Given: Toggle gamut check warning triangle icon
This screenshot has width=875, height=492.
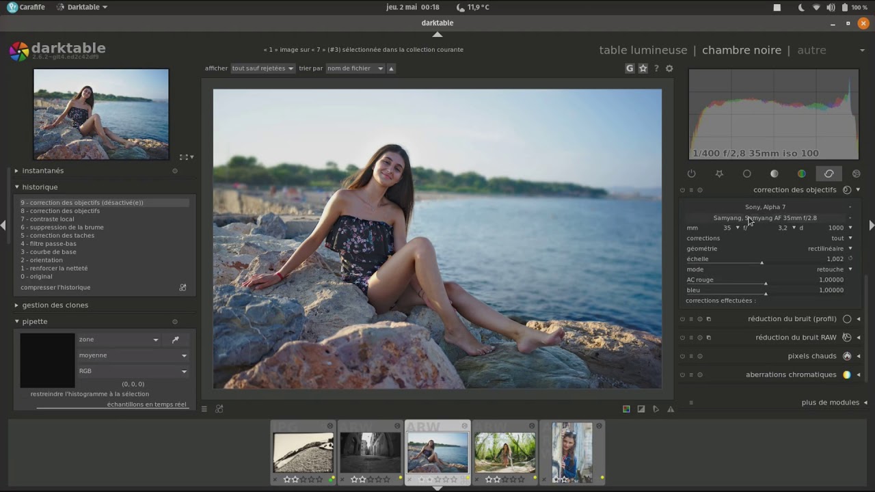Looking at the screenshot, I should (x=671, y=409).
